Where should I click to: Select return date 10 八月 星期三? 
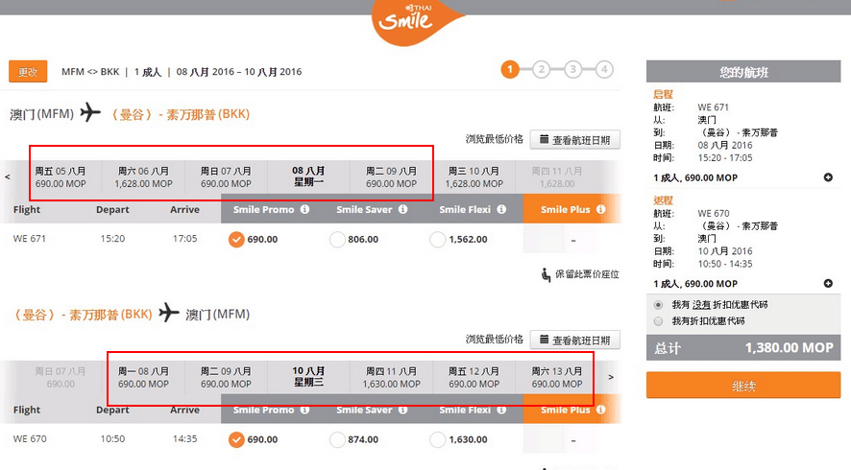coord(308,377)
